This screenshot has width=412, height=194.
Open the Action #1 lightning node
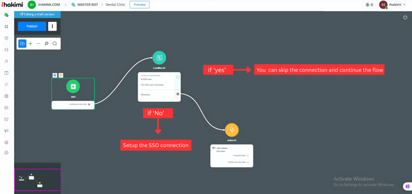click(232, 130)
